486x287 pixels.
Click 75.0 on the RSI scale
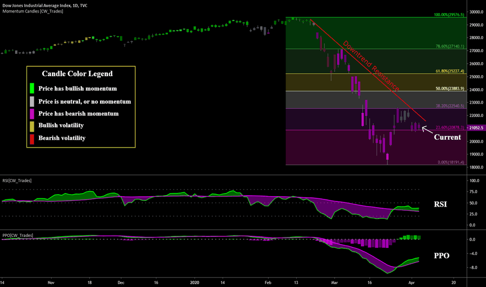tap(473, 192)
